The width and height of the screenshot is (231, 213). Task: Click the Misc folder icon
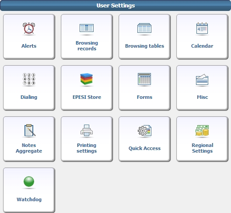tap(202, 80)
